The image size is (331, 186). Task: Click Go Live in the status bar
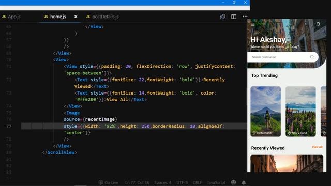pyautogui.click(x=108, y=182)
